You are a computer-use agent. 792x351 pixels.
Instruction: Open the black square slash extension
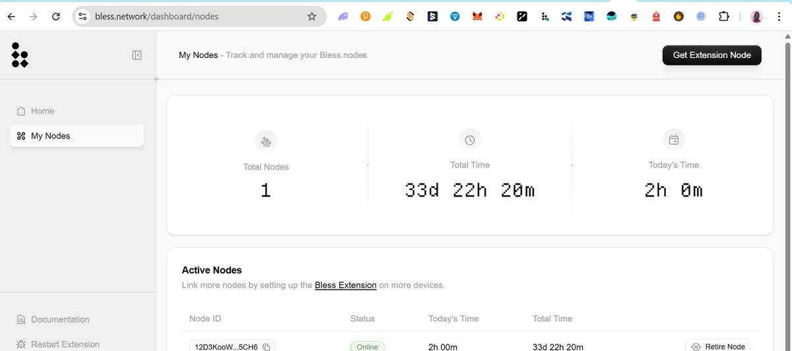click(x=522, y=16)
